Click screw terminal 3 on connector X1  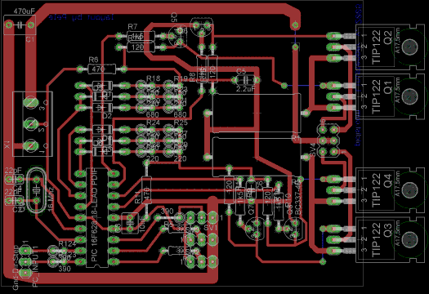(31, 103)
